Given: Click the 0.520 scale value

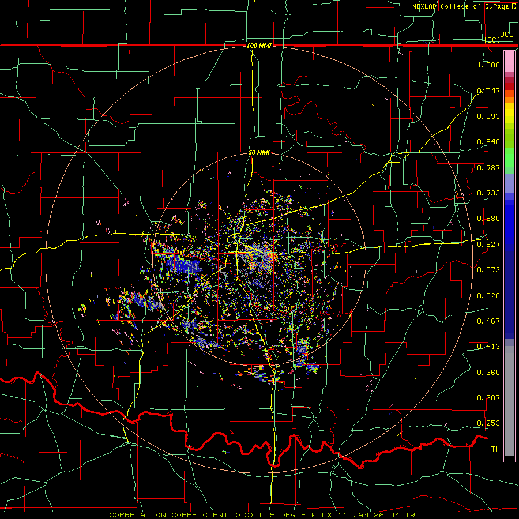Looking at the screenshot, I should click(x=488, y=296).
